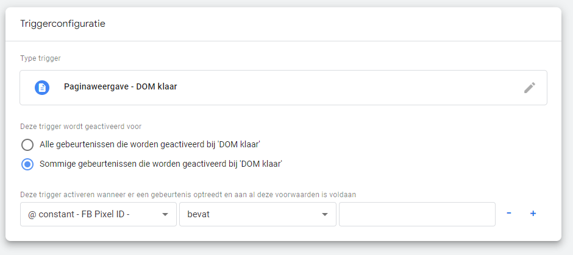
Task: Click the 'Paginaweergave - DOM klaar' trigger type name
Action: (120, 87)
